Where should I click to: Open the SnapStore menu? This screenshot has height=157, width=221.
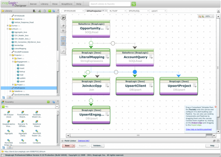(67, 4)
